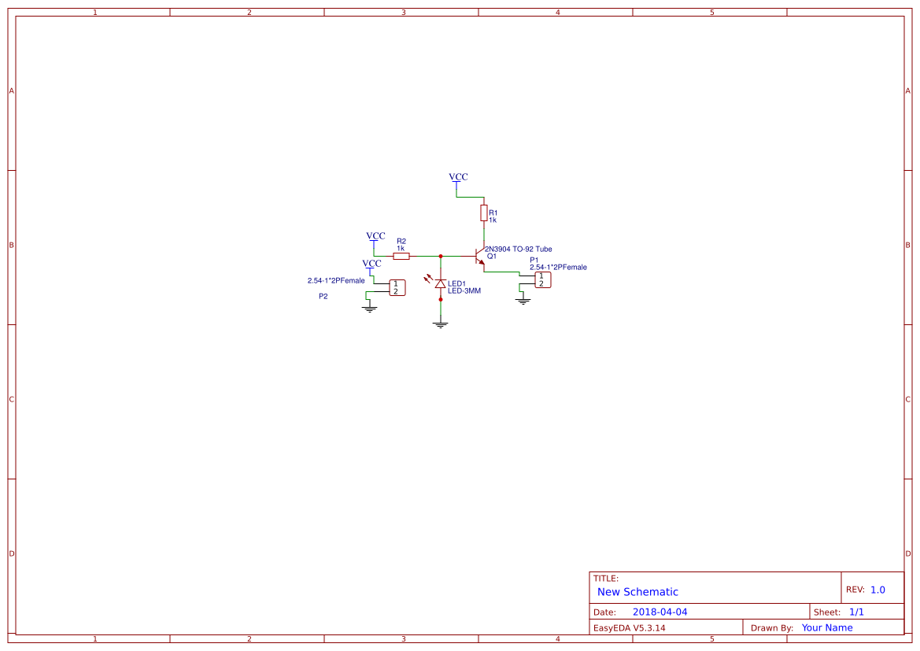Screen dimensions: 920x651
Task: Click the LED1 diode symbol
Action: click(440, 283)
